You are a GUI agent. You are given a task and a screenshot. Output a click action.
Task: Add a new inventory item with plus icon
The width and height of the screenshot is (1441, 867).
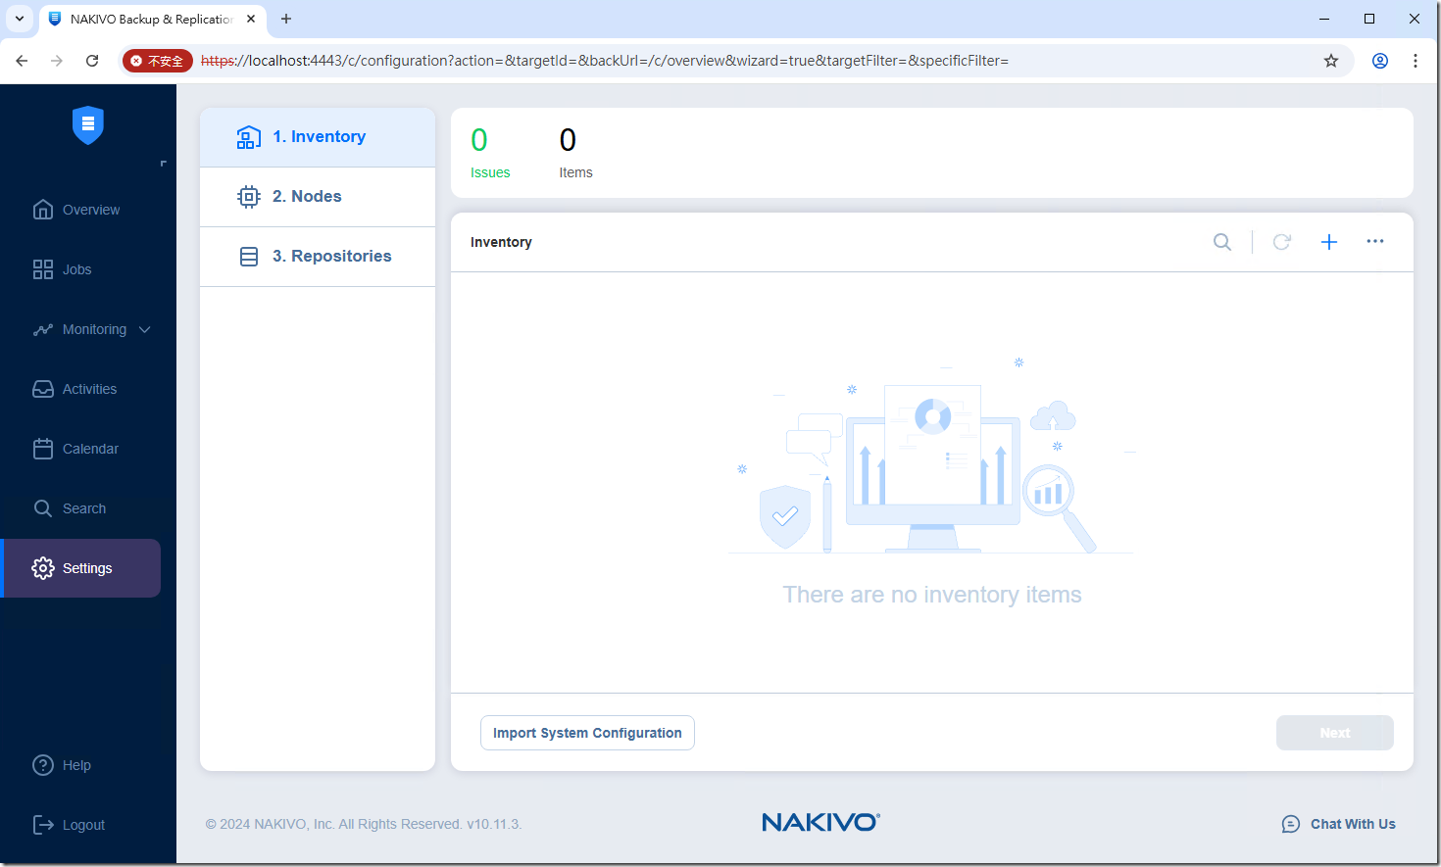click(1329, 242)
